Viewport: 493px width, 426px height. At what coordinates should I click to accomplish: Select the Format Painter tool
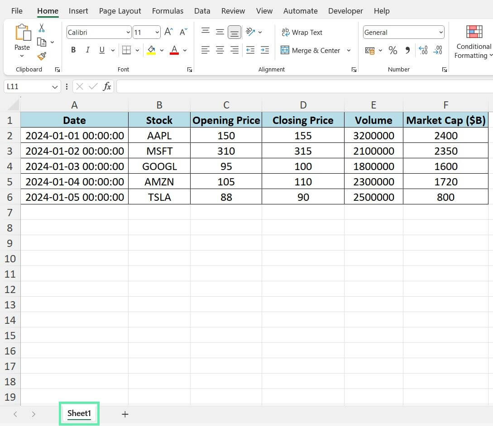point(41,56)
